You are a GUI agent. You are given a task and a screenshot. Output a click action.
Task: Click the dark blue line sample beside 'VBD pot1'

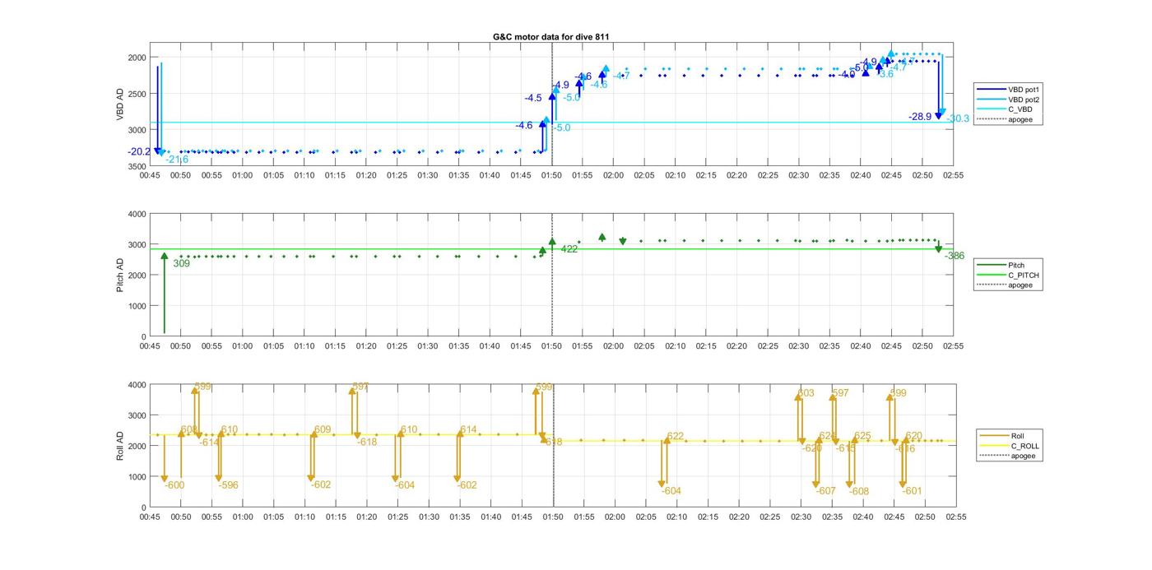pos(992,89)
